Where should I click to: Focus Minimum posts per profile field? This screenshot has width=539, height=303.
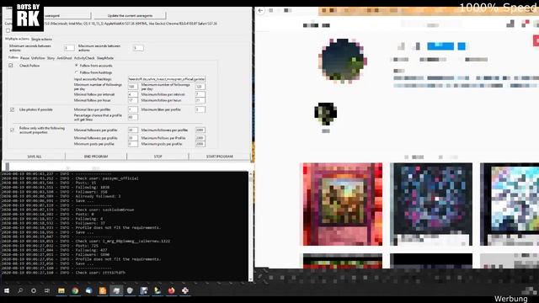(133, 144)
